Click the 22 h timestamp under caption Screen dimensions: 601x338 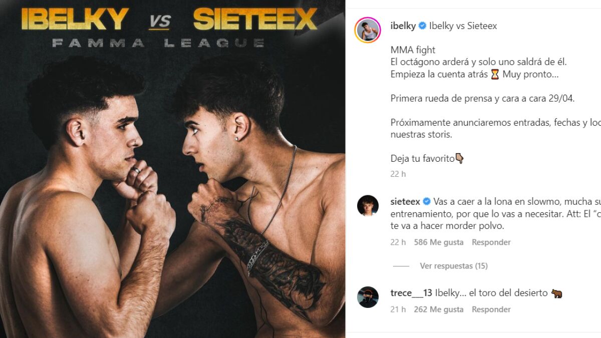point(398,174)
